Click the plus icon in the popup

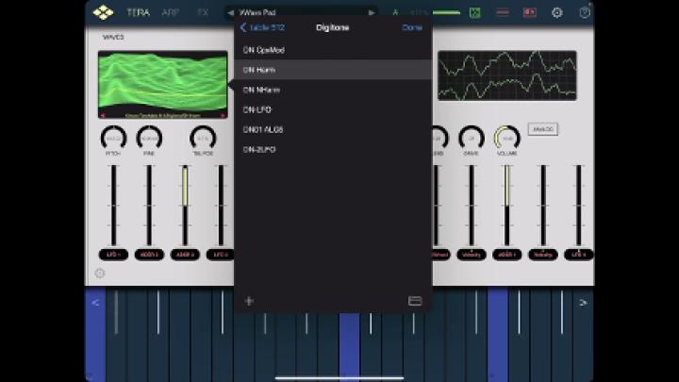[x=249, y=301]
